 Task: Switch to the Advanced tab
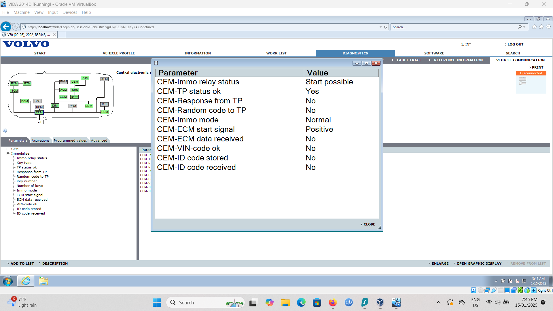pyautogui.click(x=99, y=141)
